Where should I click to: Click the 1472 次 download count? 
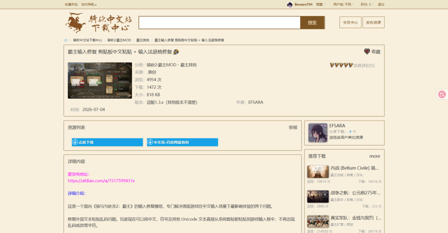click(154, 87)
